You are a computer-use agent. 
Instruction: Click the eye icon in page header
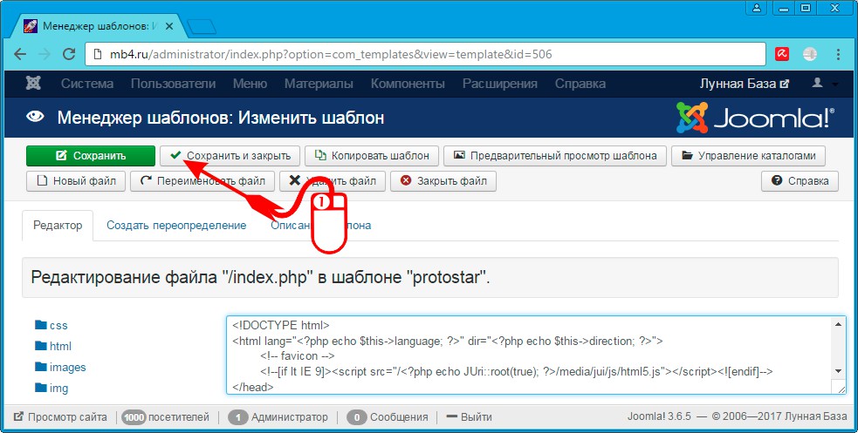pyautogui.click(x=35, y=117)
